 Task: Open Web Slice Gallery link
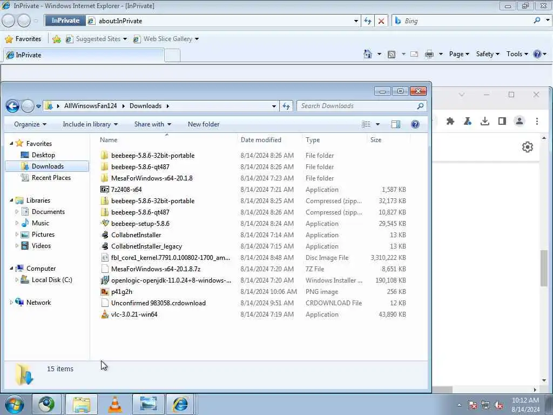pyautogui.click(x=166, y=39)
